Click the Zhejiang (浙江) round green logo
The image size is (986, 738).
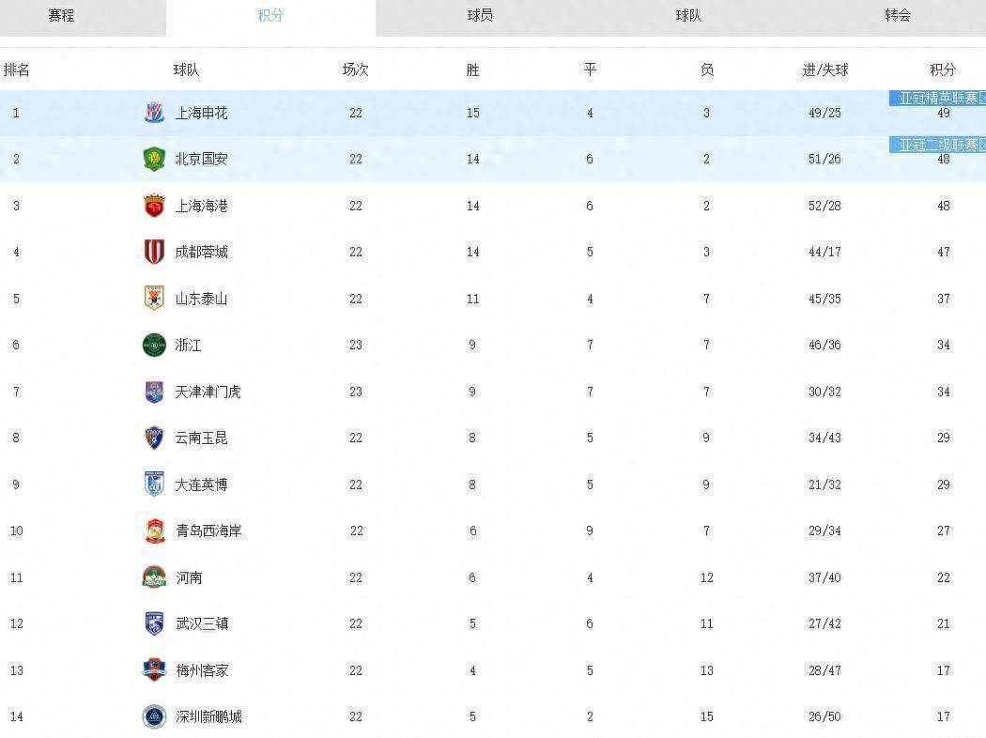pos(154,345)
